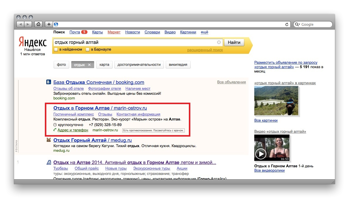349x198 pixels.
Task: Open Адрес и телефон link
Action: 73,130
